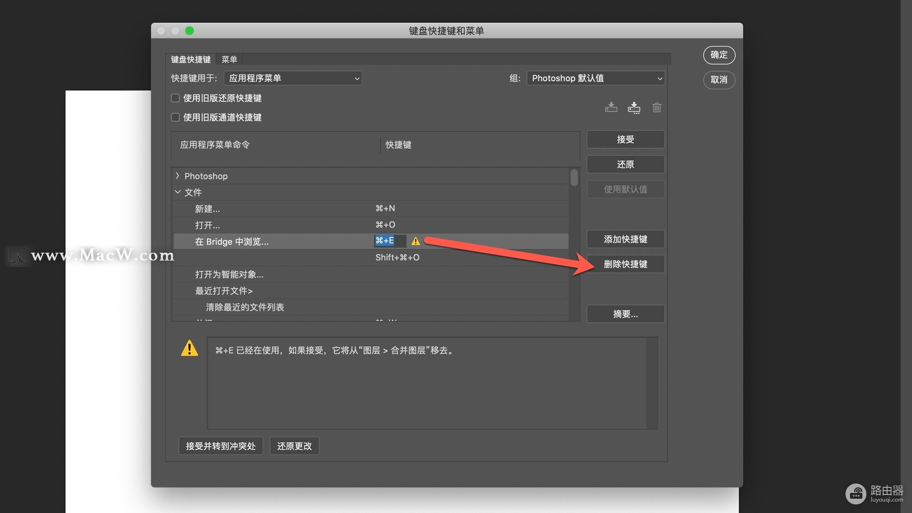
Task: Switch to the 菜单 tab
Action: [229, 59]
